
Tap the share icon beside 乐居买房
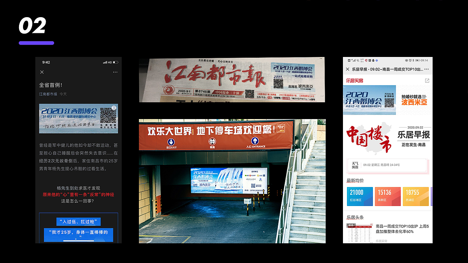click(x=427, y=80)
